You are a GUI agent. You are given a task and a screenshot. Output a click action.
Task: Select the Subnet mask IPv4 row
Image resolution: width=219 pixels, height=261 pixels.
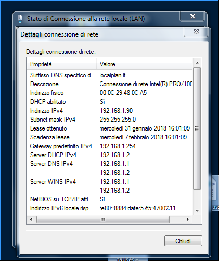[110, 120]
